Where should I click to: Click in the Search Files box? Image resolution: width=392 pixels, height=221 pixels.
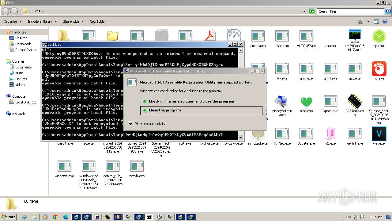(351, 11)
